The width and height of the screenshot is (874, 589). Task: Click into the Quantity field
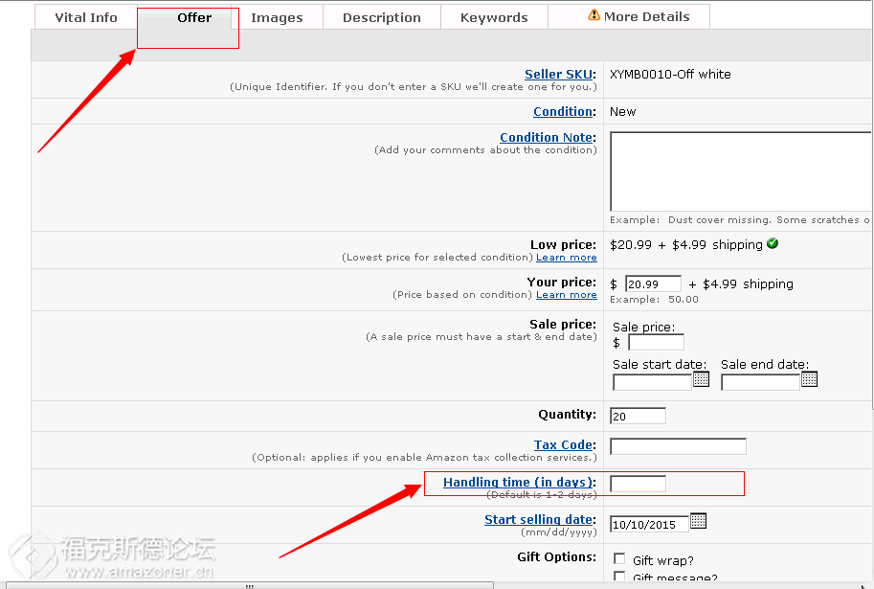(x=638, y=416)
